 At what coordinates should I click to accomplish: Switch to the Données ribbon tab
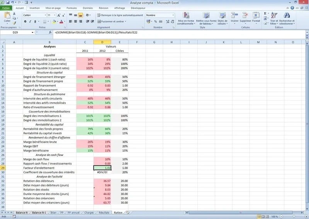click(88, 8)
